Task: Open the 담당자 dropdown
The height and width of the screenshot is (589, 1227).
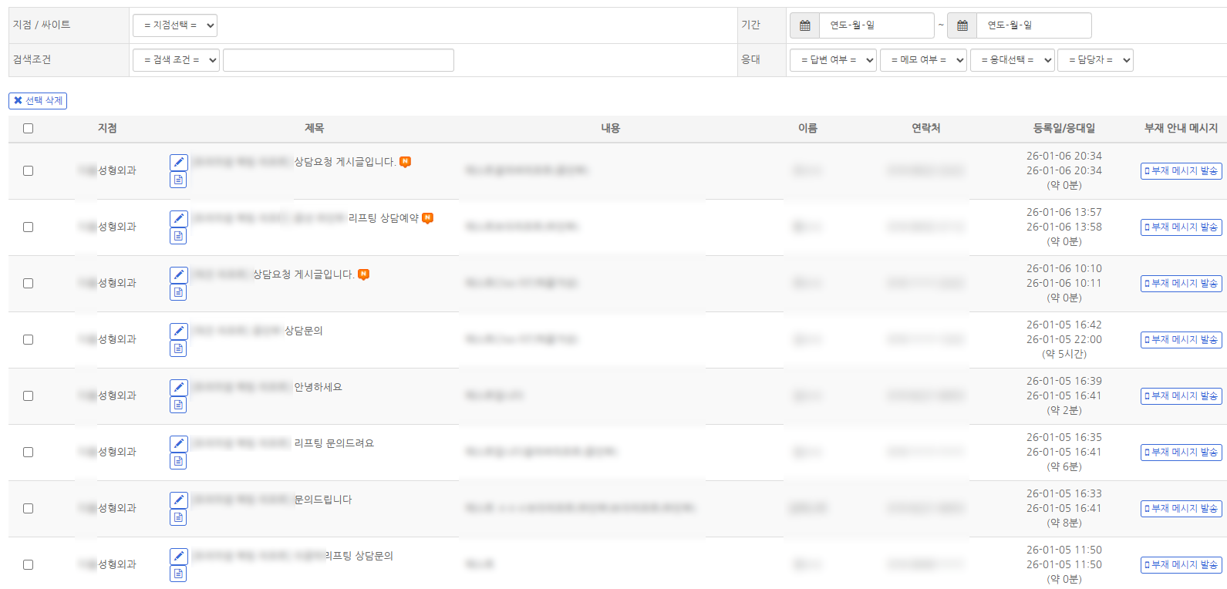Action: (1095, 60)
